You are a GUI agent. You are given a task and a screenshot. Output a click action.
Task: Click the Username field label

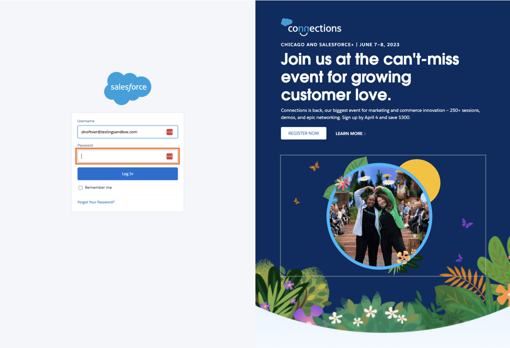click(86, 121)
